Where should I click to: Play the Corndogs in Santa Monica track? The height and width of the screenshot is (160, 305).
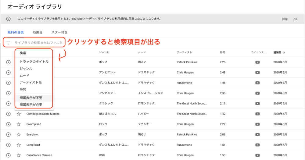coord(8,114)
